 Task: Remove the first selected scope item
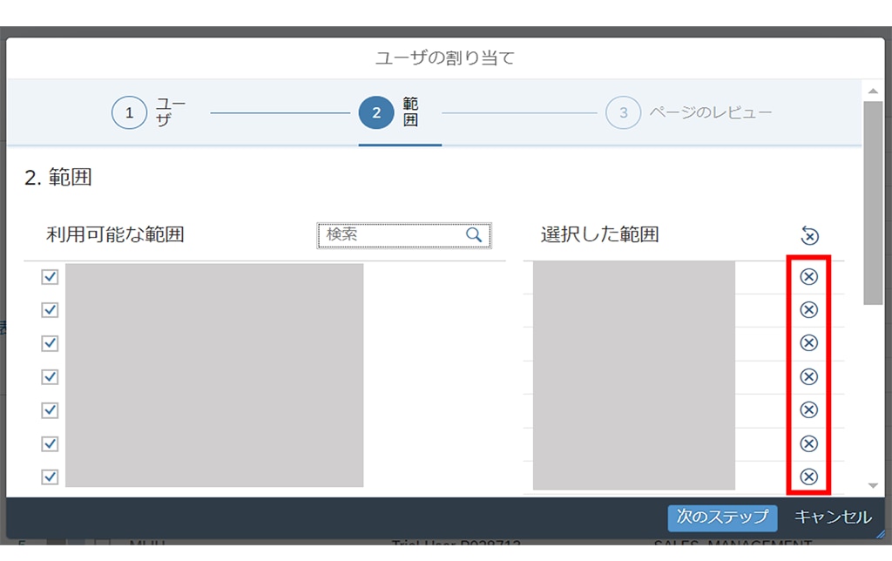[809, 277]
